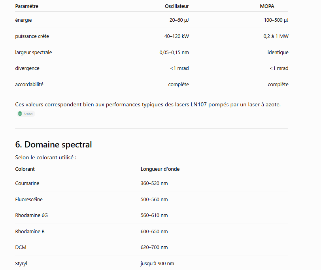The width and height of the screenshot is (321, 270).
Task: Click the 0,2 à 1 MW value
Action: [276, 36]
